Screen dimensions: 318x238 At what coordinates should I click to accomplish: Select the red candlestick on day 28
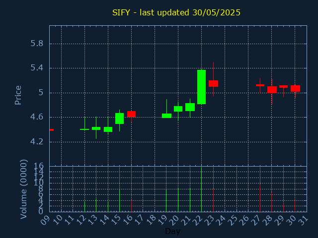tap(272, 90)
